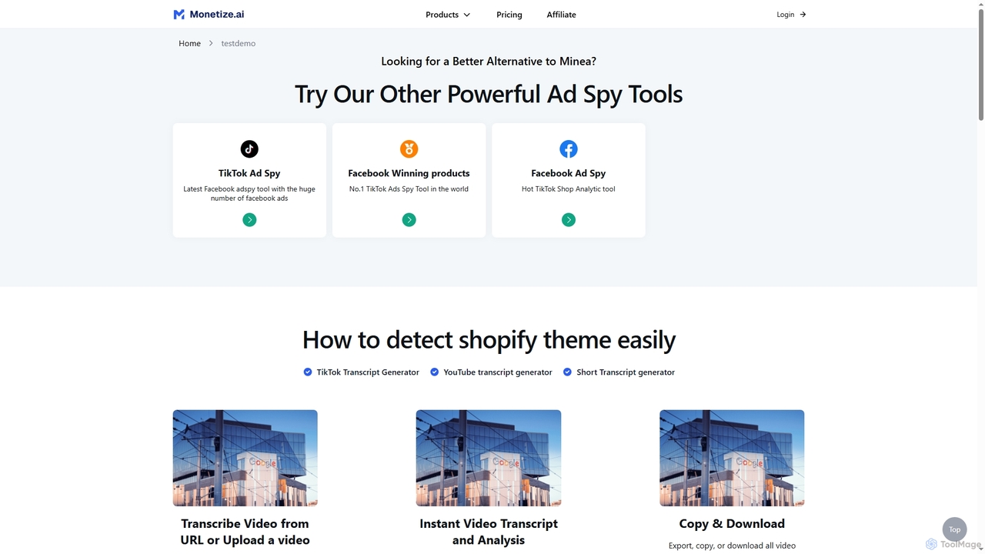Select Short Transcript generator text
Viewport: 985px width, 554px height.
pos(626,372)
